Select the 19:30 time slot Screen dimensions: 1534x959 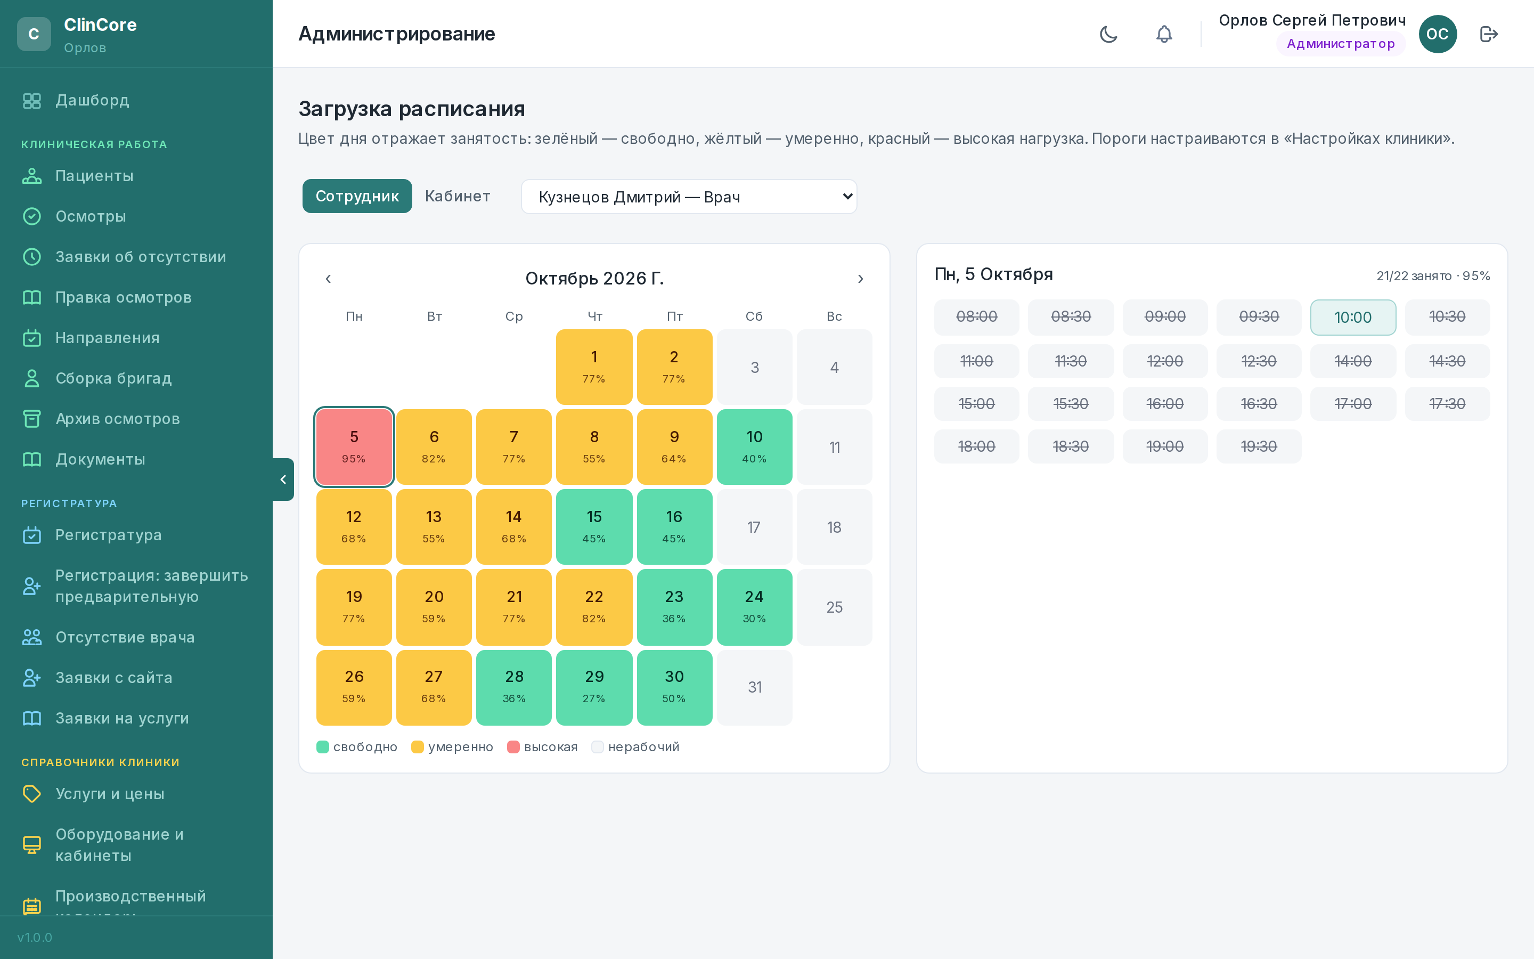pos(1258,446)
